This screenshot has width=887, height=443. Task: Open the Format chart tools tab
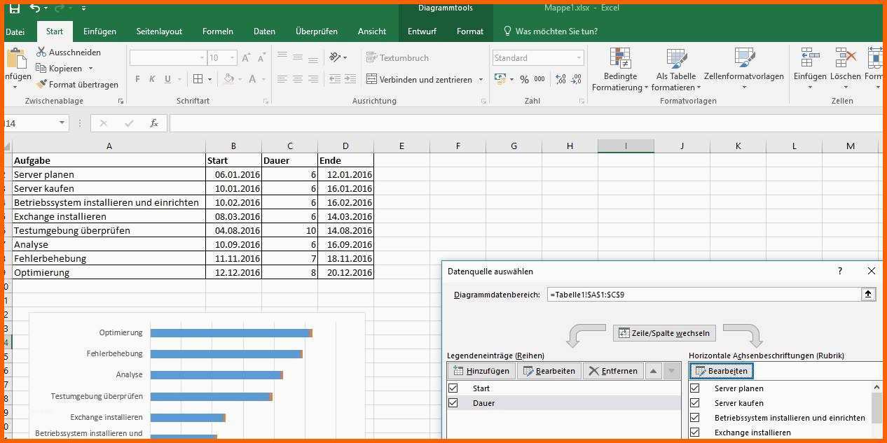tap(470, 31)
